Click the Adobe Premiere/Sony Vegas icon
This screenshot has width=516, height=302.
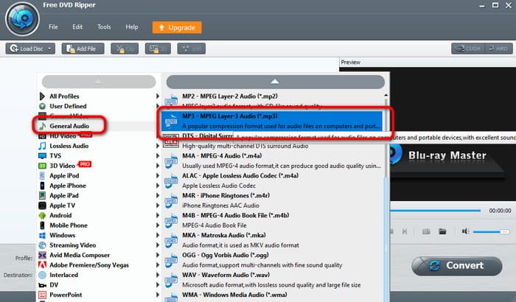[x=42, y=265]
